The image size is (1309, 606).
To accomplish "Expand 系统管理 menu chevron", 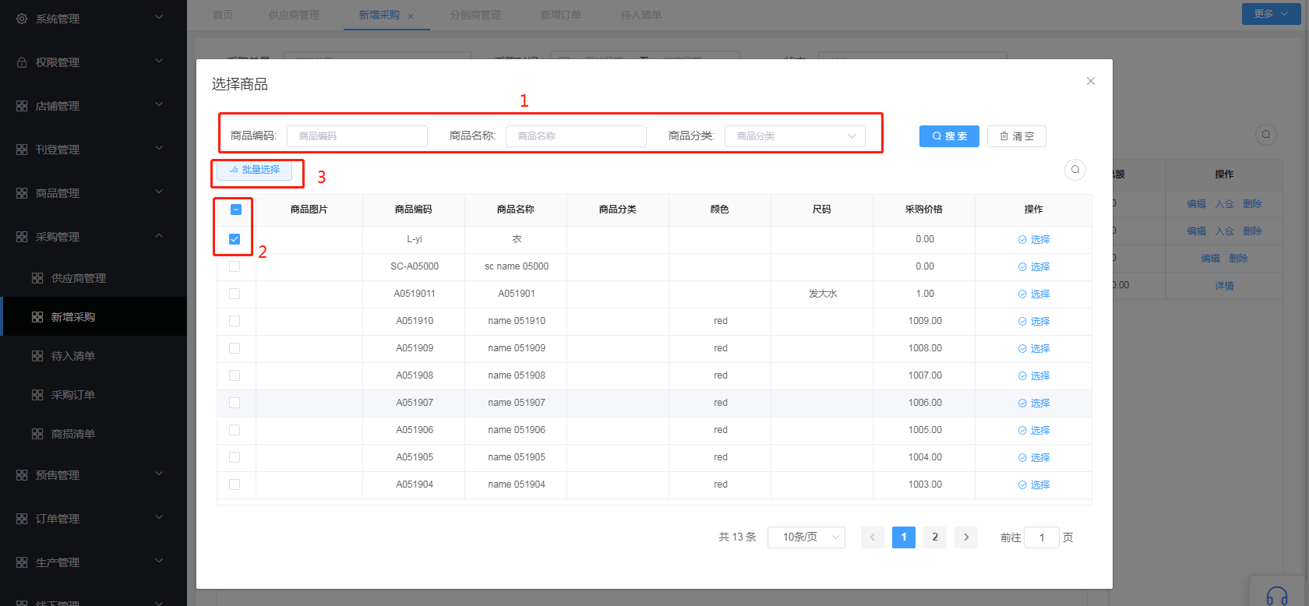I will pyautogui.click(x=159, y=17).
